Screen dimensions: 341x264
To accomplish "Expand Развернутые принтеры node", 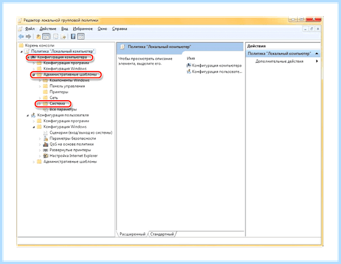I will tap(40, 150).
